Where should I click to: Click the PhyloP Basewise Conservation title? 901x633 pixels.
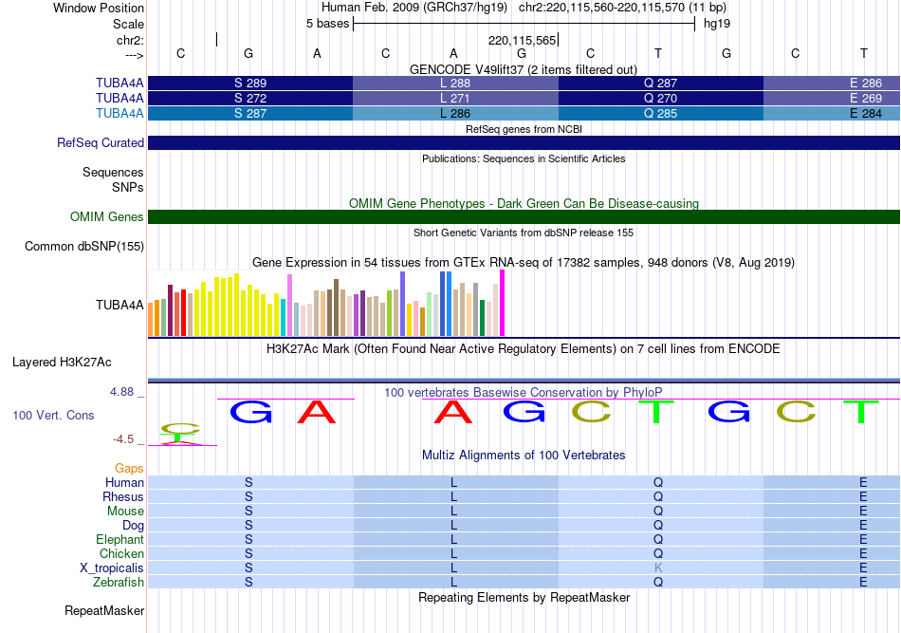tap(524, 393)
